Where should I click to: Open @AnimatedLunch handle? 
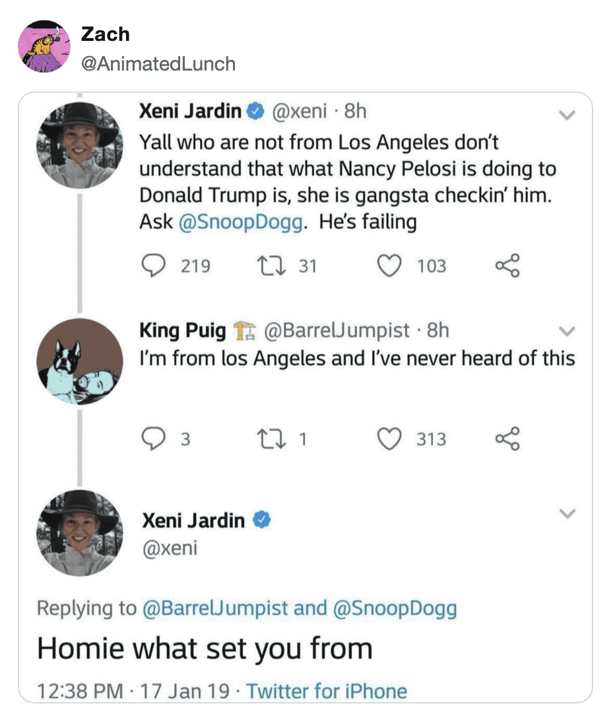pyautogui.click(x=158, y=63)
